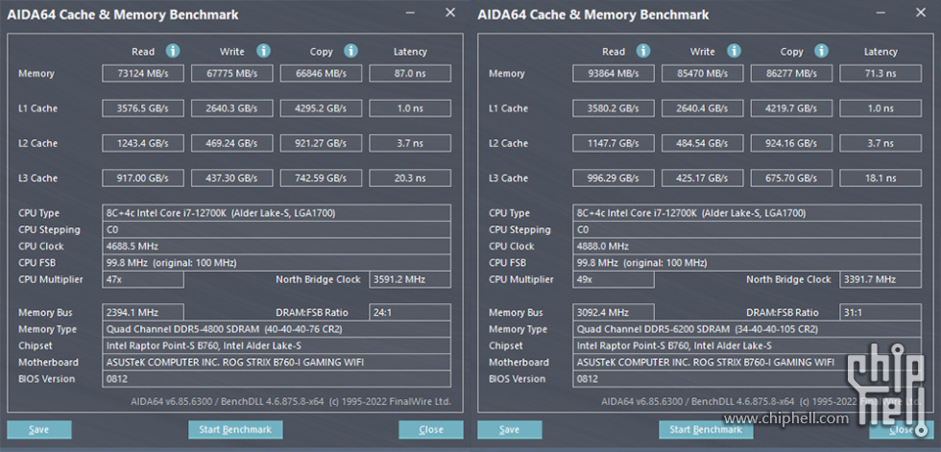This screenshot has height=452, width=941.
Task: Click North Bridge Clock 3391.7 MHz
Action: click(881, 279)
